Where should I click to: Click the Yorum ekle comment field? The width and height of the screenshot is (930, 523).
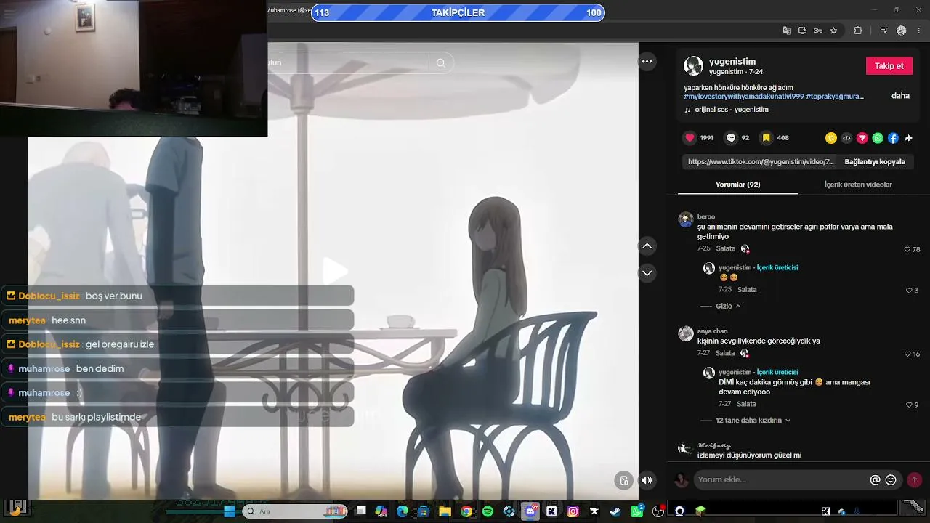click(x=782, y=480)
